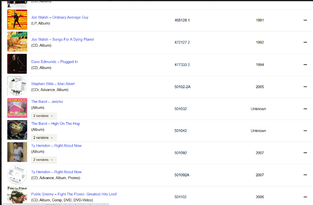This screenshot has height=205, width=313.
Task: Click the High On The Hog cover thumbnail
Action: click(x=17, y=130)
